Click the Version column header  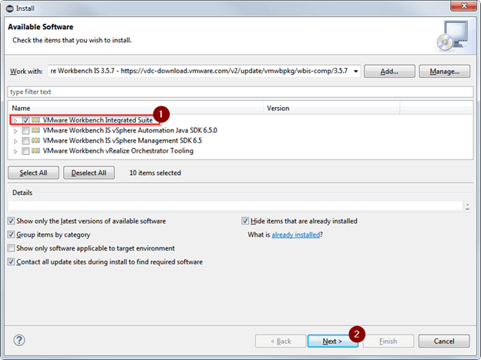(x=331, y=109)
